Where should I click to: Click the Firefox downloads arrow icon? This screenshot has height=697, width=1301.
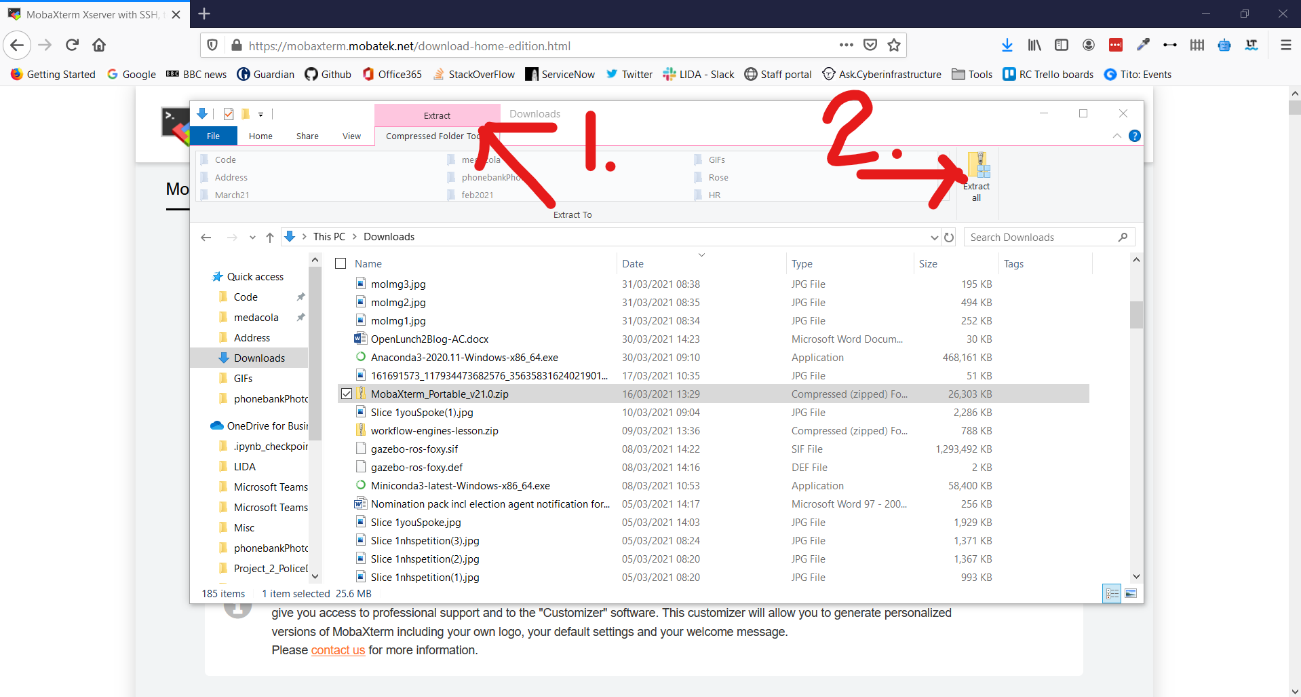pyautogui.click(x=1007, y=45)
